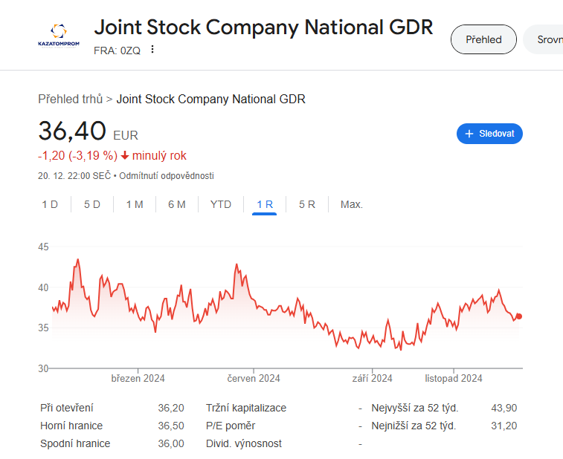563x459 pixels.
Task: Click the 30 y-axis label
Action: tap(43, 368)
